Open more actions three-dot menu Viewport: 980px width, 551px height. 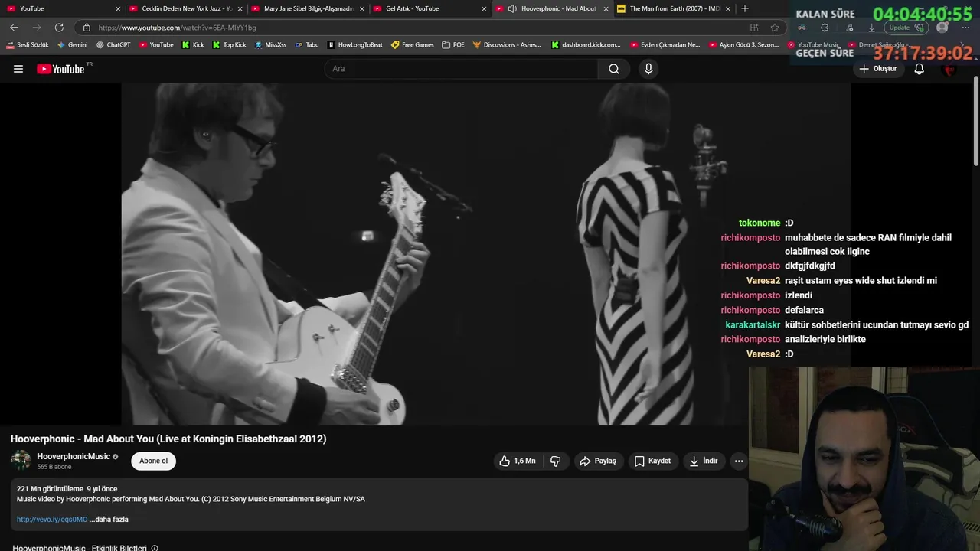(x=739, y=461)
